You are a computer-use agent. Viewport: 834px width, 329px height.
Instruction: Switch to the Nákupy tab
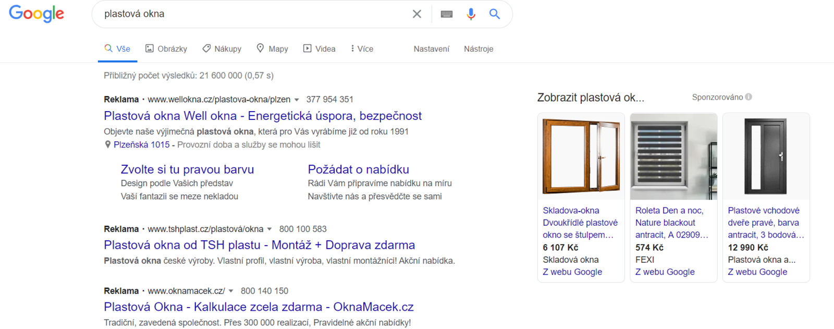[222, 48]
